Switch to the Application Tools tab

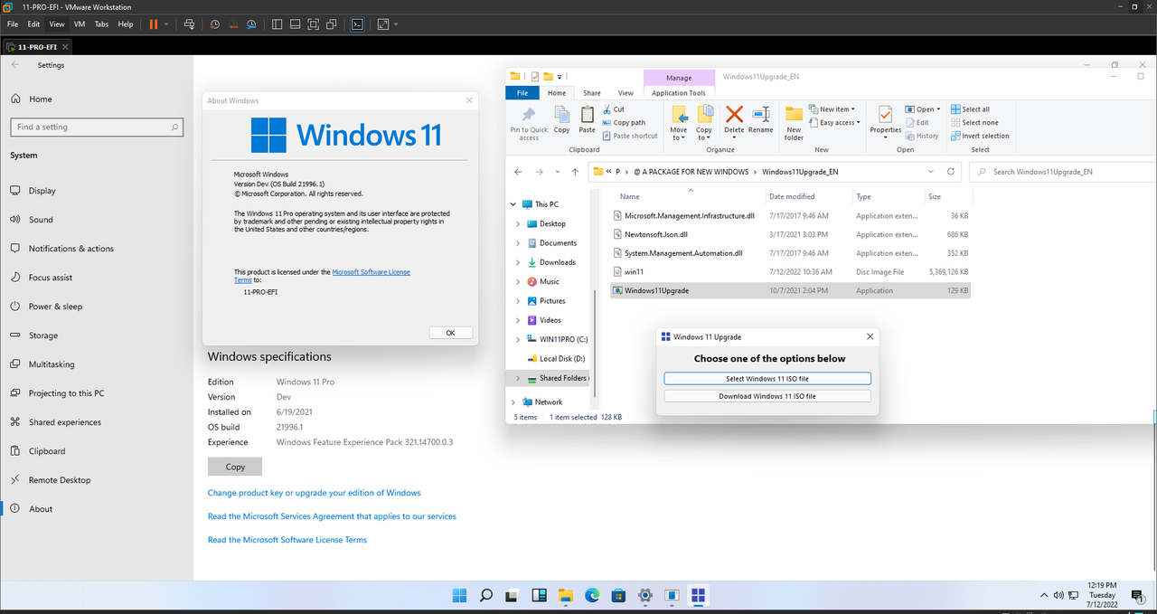click(679, 92)
